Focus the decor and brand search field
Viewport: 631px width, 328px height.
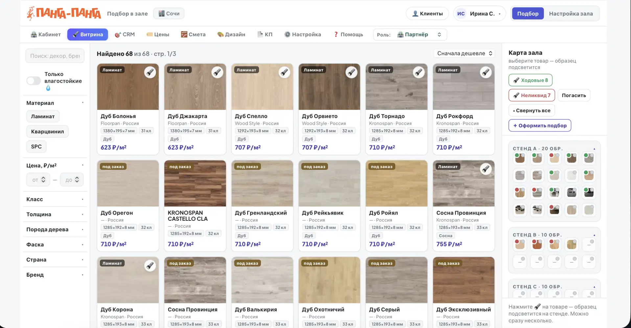(x=55, y=56)
